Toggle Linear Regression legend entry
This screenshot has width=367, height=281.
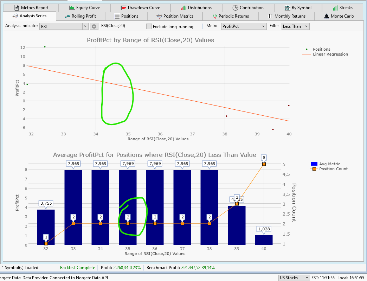point(330,54)
